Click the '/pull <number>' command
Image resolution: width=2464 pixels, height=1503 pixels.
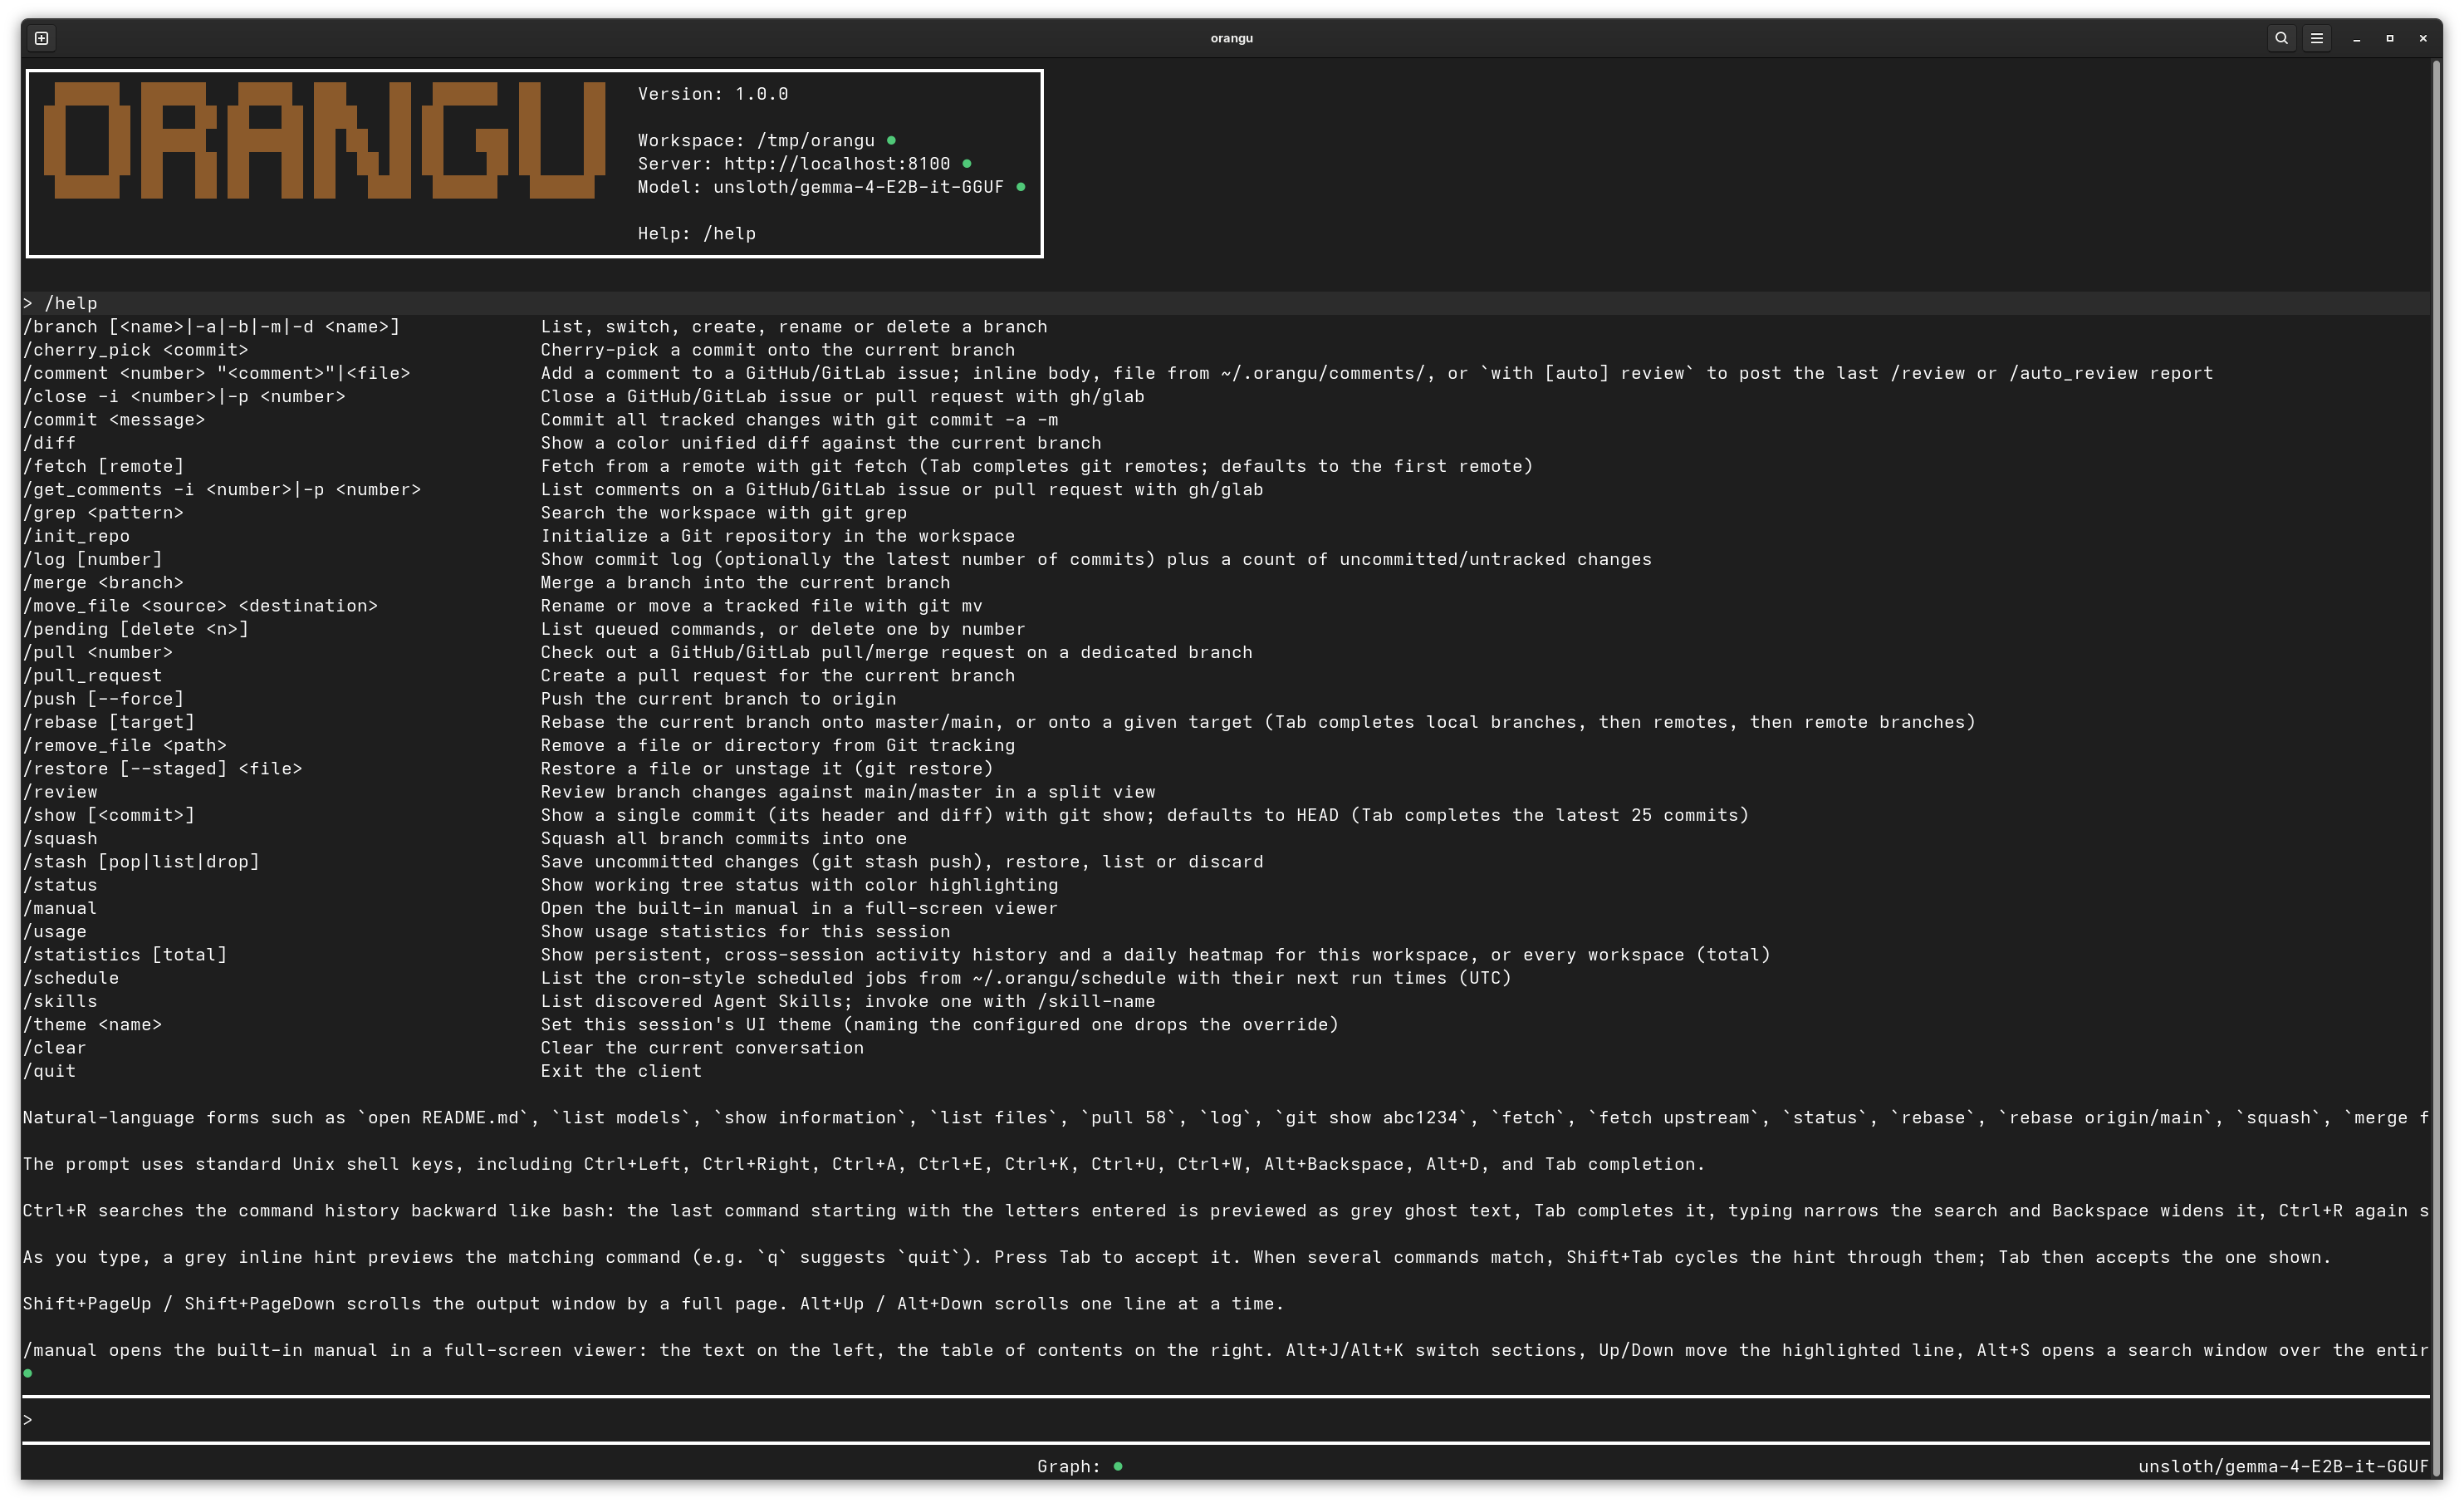click(x=97, y=652)
